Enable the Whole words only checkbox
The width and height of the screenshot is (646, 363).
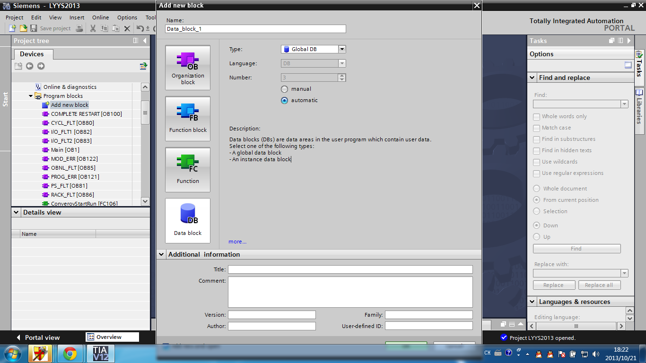point(536,116)
